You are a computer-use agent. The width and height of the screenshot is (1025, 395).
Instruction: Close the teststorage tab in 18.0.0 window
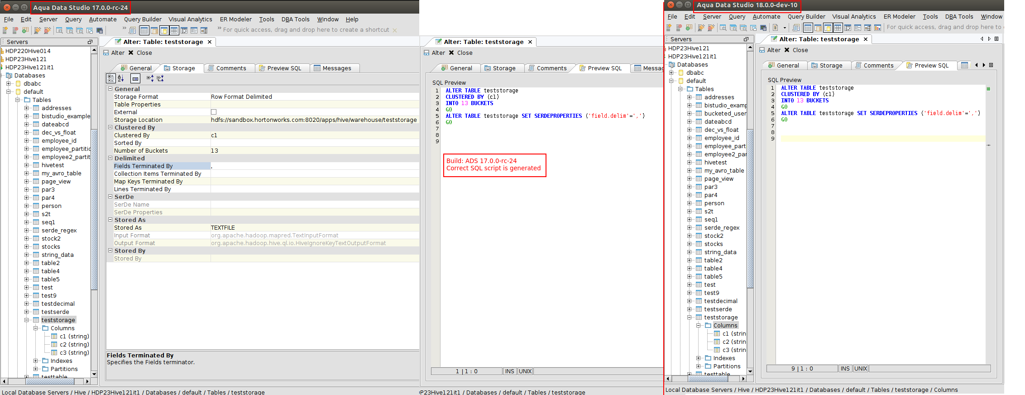tap(866, 39)
